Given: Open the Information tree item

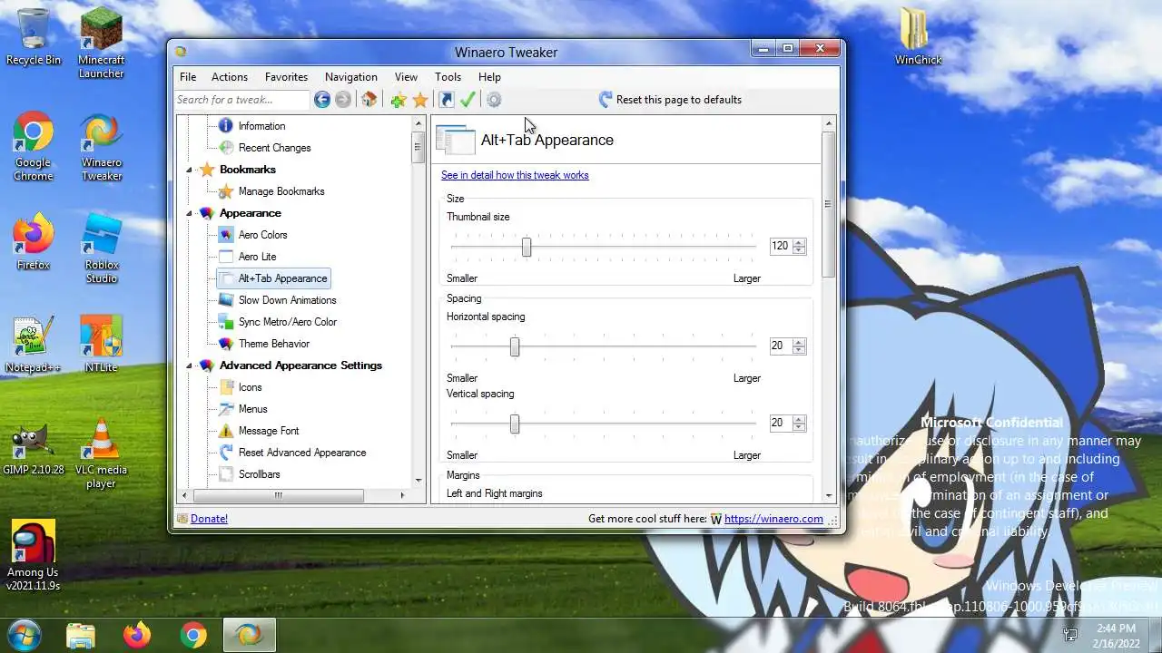Looking at the screenshot, I should pos(261,126).
